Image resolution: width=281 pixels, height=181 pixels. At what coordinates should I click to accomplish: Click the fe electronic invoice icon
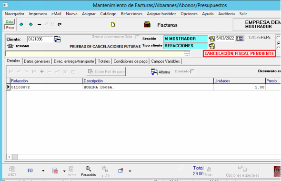coord(30,170)
